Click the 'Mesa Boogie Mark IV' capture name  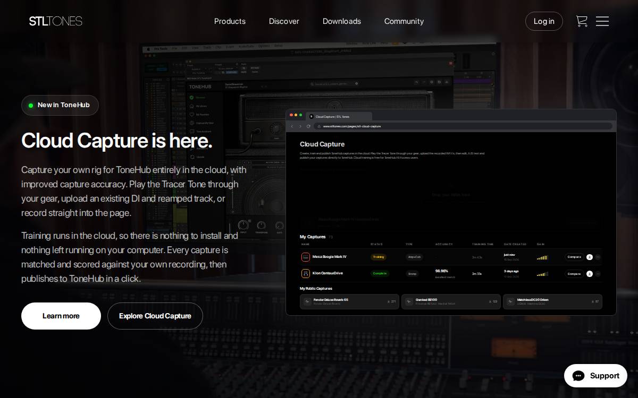point(330,257)
